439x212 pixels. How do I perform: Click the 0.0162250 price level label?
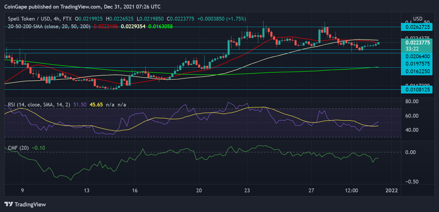417,71
